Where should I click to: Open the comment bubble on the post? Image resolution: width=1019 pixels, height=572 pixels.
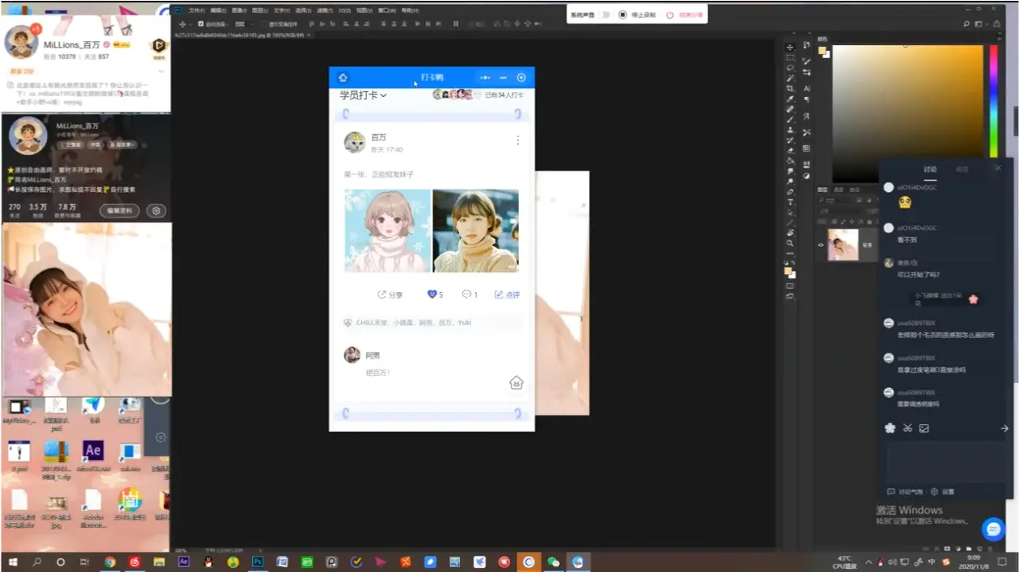coord(466,294)
